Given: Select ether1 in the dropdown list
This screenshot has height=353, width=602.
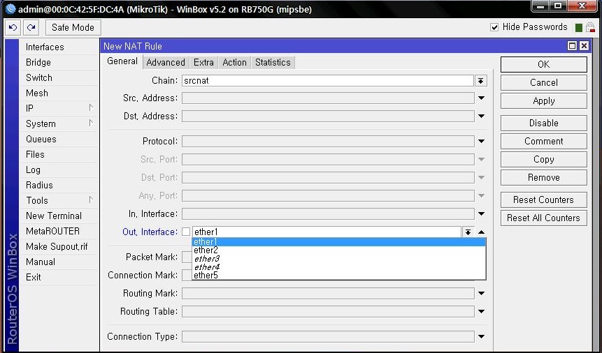Looking at the screenshot, I should (339, 242).
